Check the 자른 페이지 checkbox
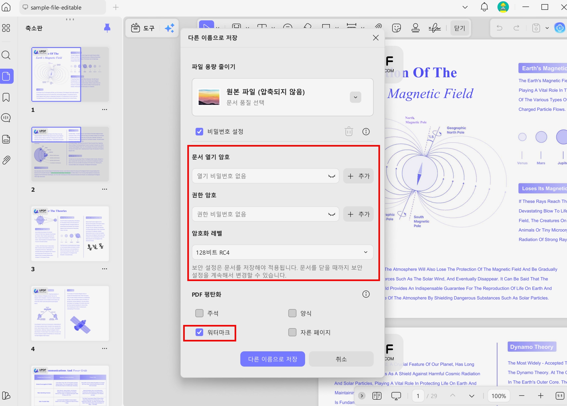The width and height of the screenshot is (567, 406). click(292, 332)
